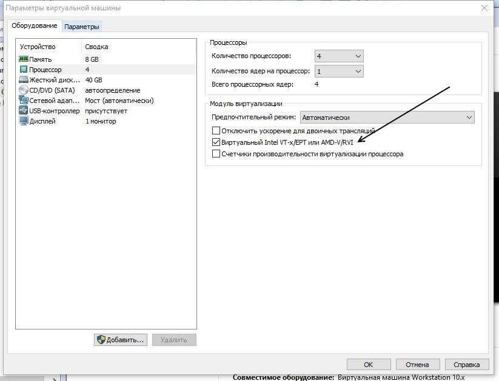Expand Количество ядер на процессор dropdown
The width and height of the screenshot is (499, 381).
click(x=339, y=71)
